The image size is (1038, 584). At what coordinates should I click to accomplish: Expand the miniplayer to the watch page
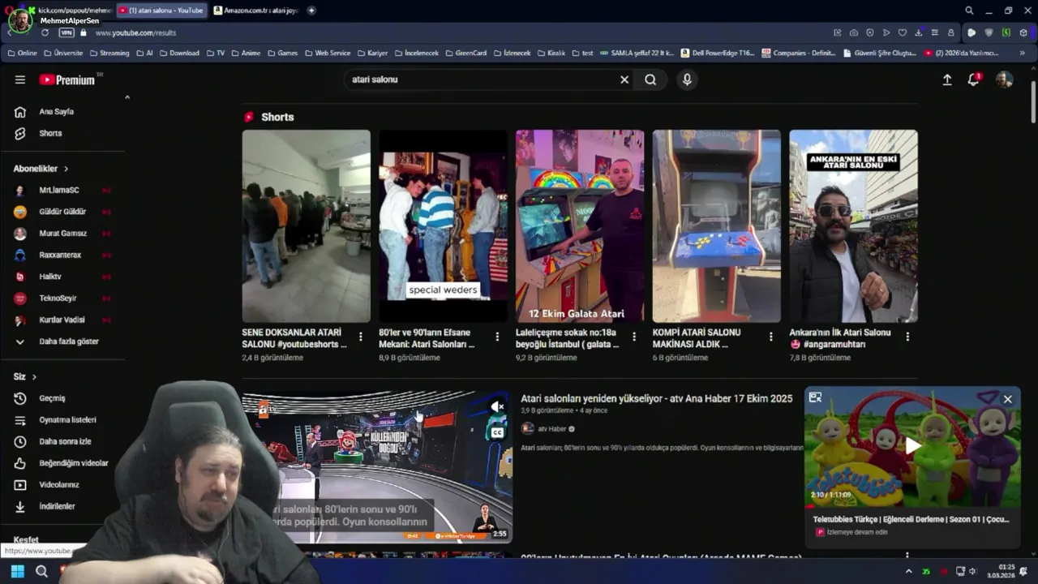815,397
